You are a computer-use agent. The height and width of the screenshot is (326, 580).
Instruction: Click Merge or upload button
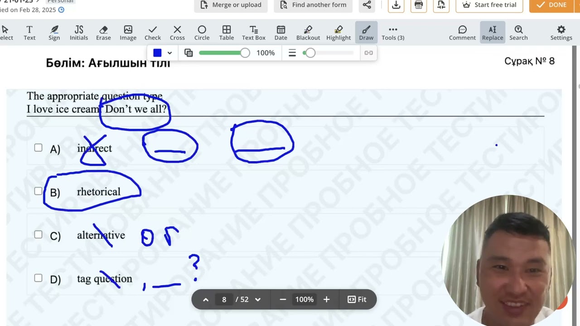(231, 5)
